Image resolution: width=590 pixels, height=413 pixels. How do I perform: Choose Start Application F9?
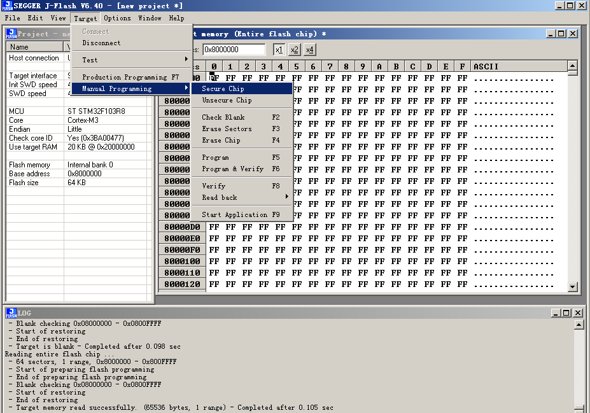click(x=242, y=215)
